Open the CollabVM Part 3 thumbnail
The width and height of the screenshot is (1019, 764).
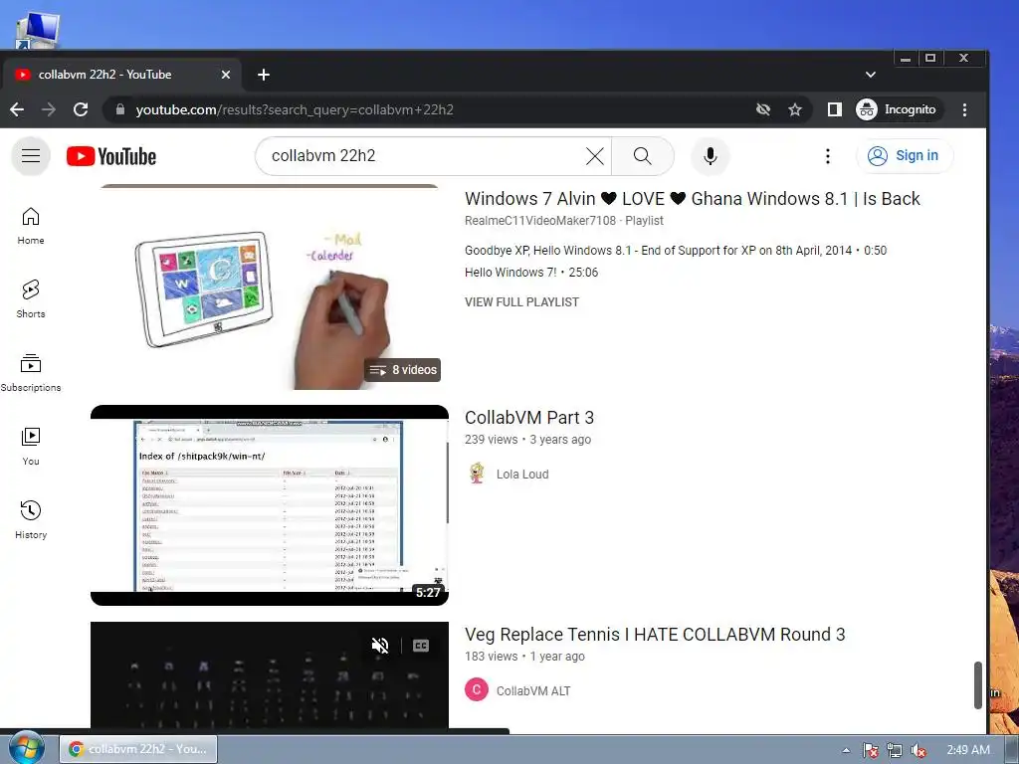coord(269,505)
